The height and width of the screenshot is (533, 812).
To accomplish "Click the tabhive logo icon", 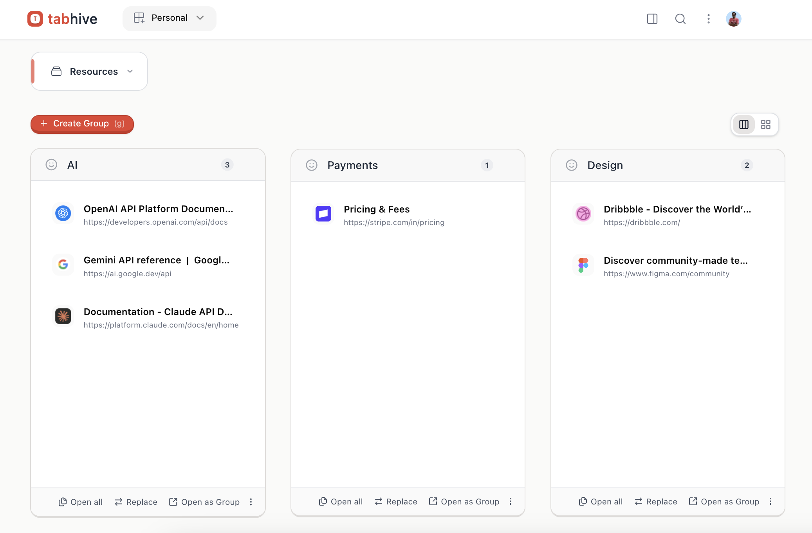I will point(35,19).
